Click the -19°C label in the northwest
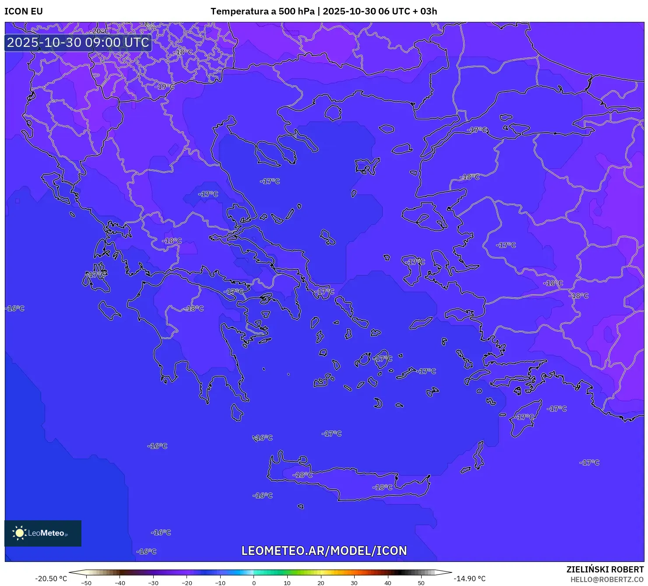648x586 pixels. click(165, 86)
